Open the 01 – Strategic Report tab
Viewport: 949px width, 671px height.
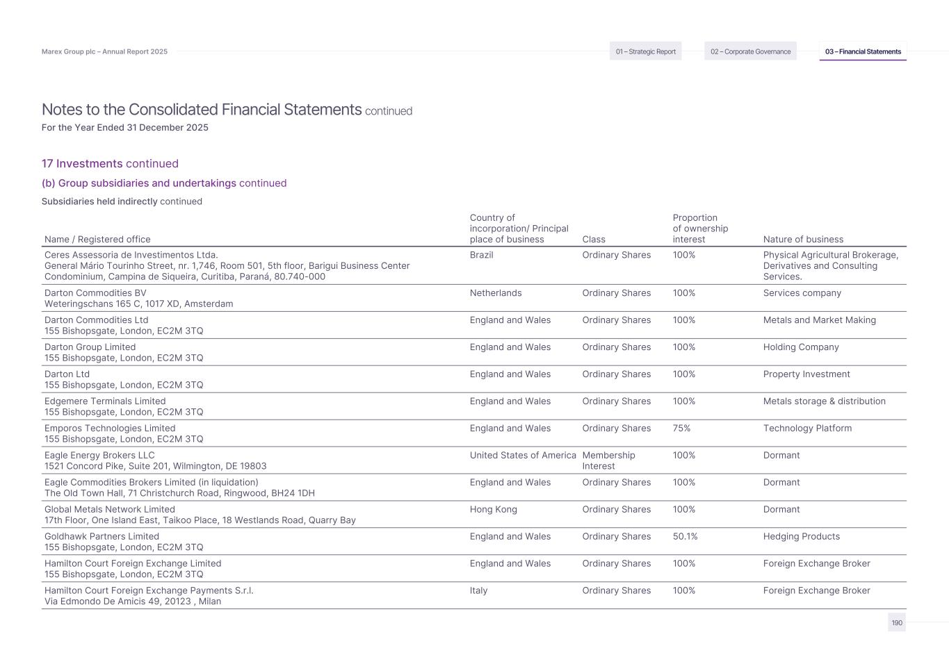click(645, 51)
